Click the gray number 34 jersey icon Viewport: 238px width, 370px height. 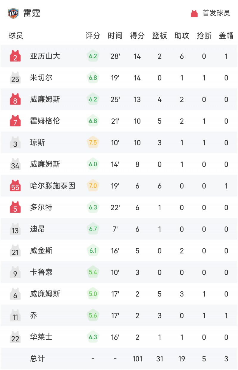click(x=15, y=164)
